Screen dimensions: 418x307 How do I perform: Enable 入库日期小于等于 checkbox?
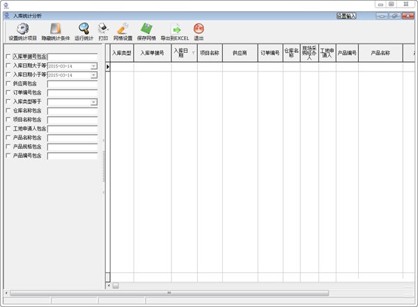(8, 74)
